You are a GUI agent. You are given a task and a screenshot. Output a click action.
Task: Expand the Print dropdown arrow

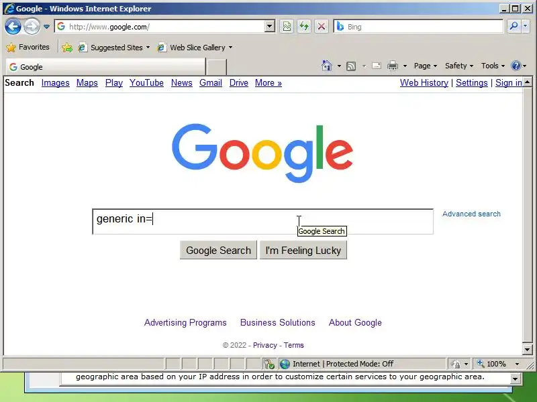pyautogui.click(x=405, y=66)
